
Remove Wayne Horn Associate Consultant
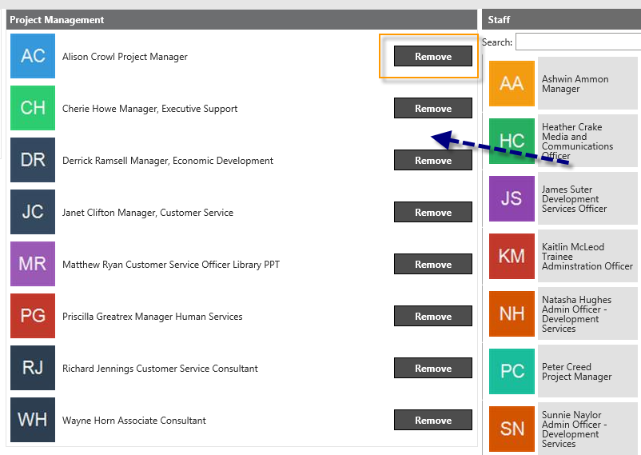(x=433, y=420)
